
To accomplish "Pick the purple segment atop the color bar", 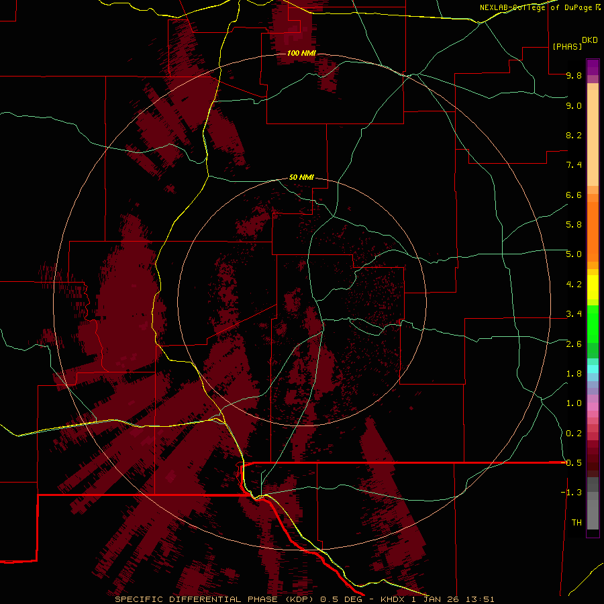I will [x=593, y=67].
